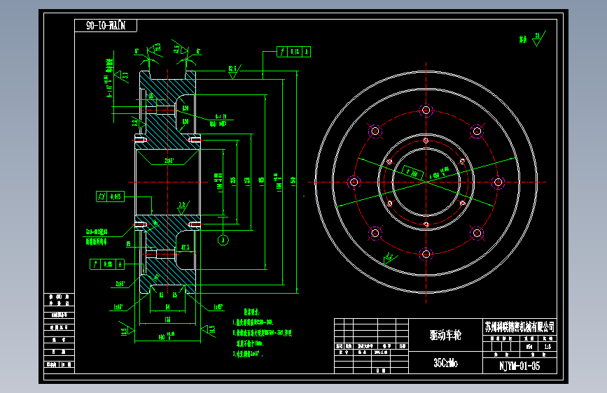Select the 2x45° chamfer label inside the hub bore
The image size is (607, 393).
pyautogui.click(x=169, y=160)
